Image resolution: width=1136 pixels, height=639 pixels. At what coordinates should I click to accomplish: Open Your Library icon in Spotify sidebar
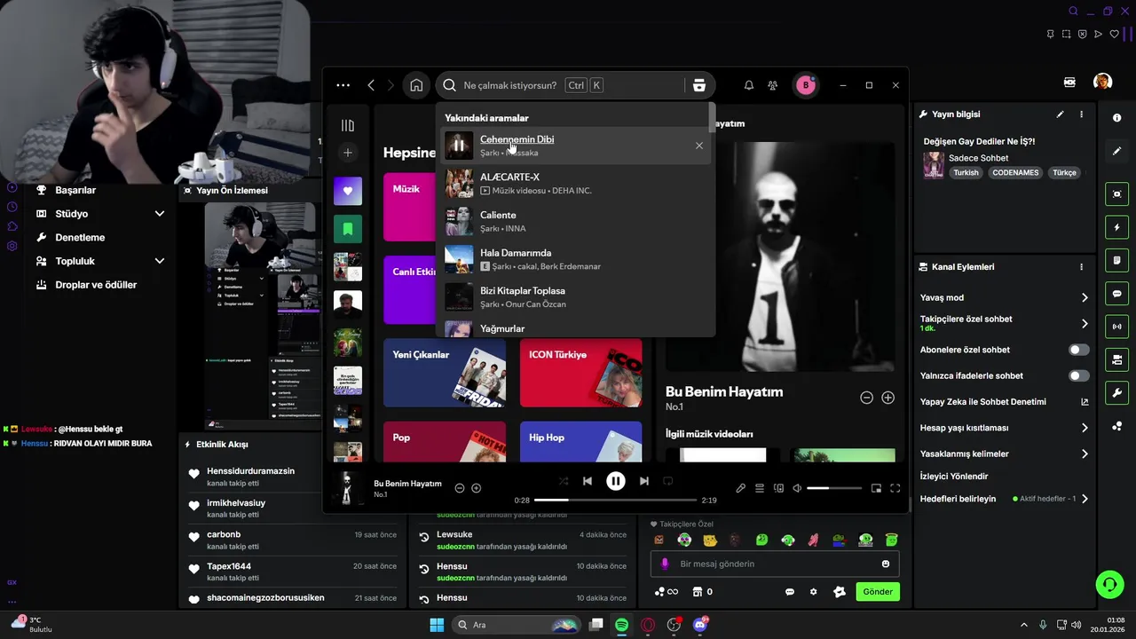[348, 125]
